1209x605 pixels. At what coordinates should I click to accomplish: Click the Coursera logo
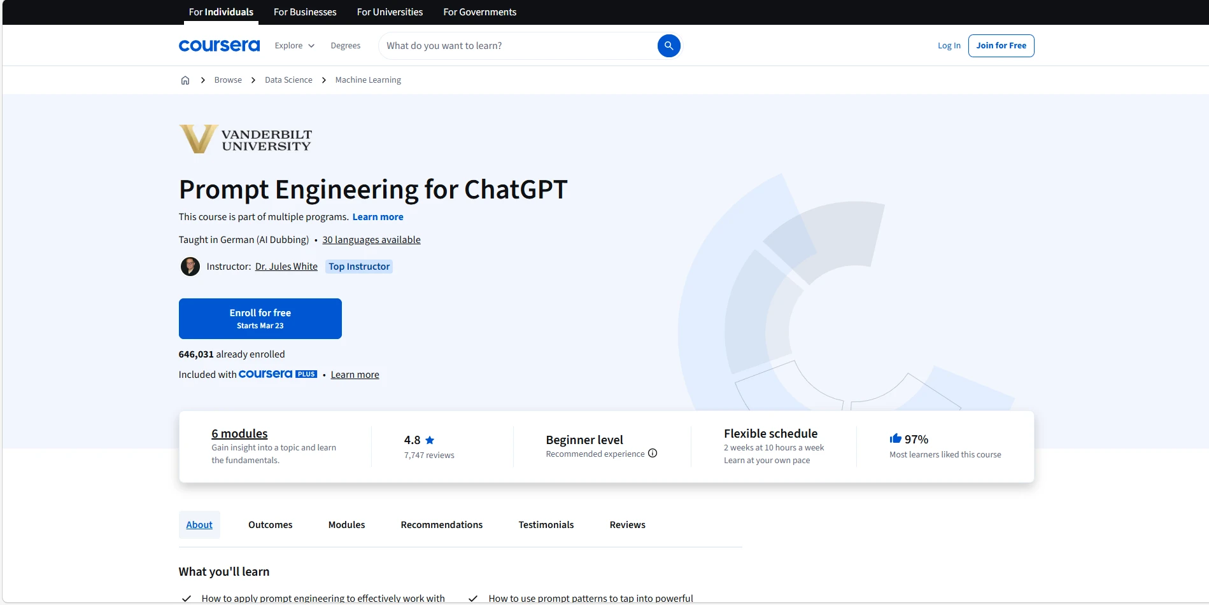(219, 45)
